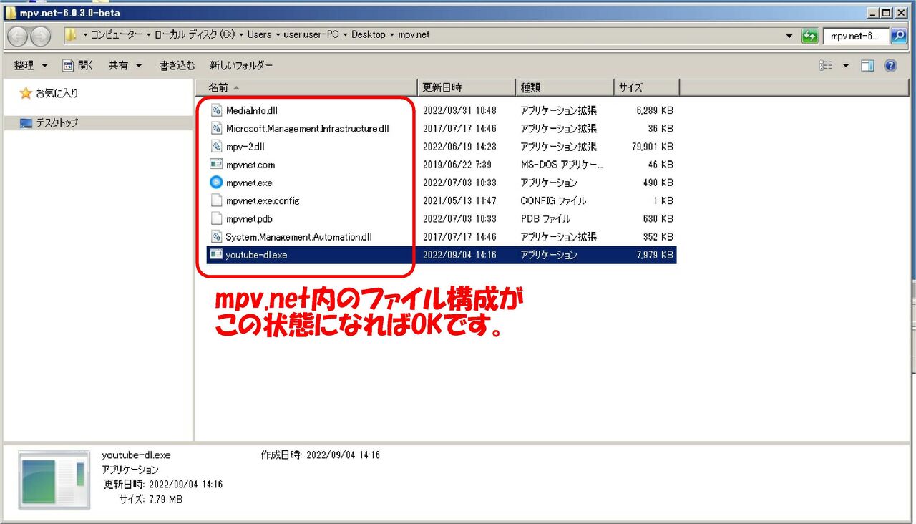Open Help via the question mark icon

tap(889, 65)
